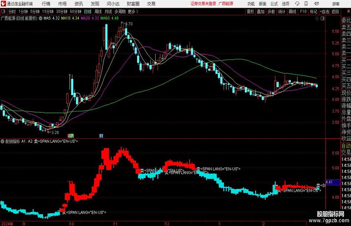Switch to the 15分钟 period tab
Screen dimensions: 351x226
coord(48,12)
